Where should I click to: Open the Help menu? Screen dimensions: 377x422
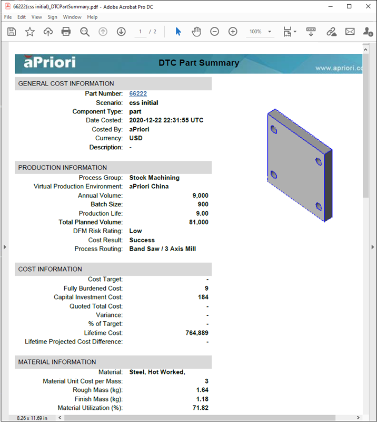[92, 17]
